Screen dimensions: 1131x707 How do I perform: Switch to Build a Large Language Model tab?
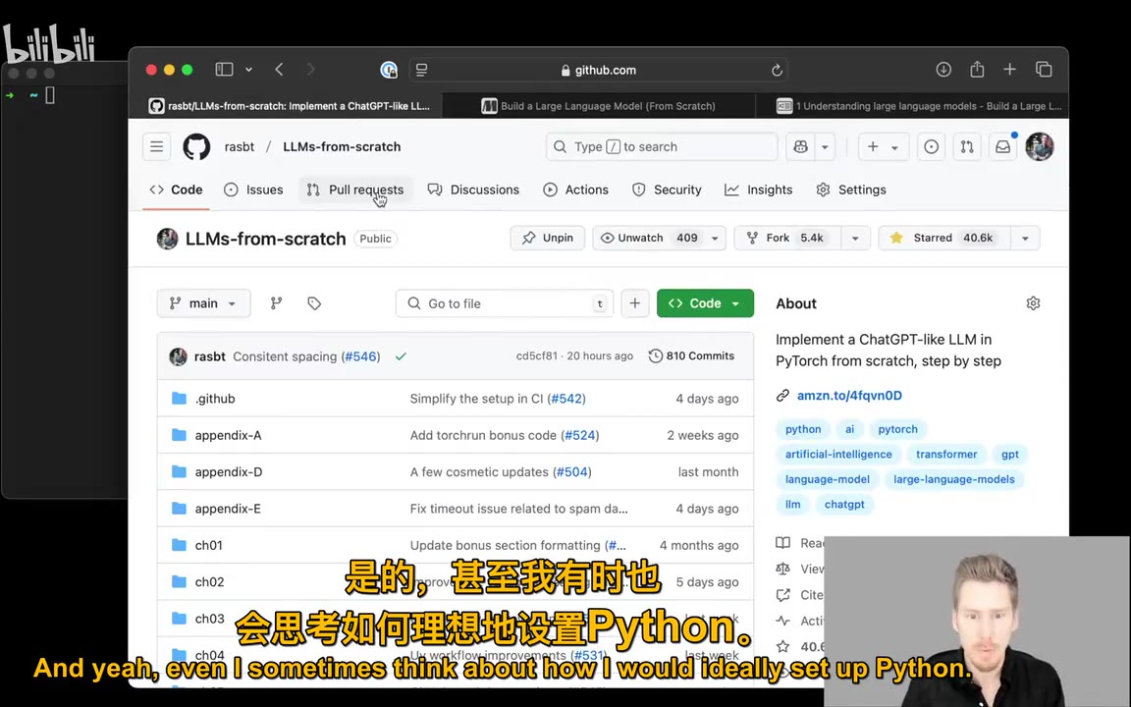tap(599, 106)
